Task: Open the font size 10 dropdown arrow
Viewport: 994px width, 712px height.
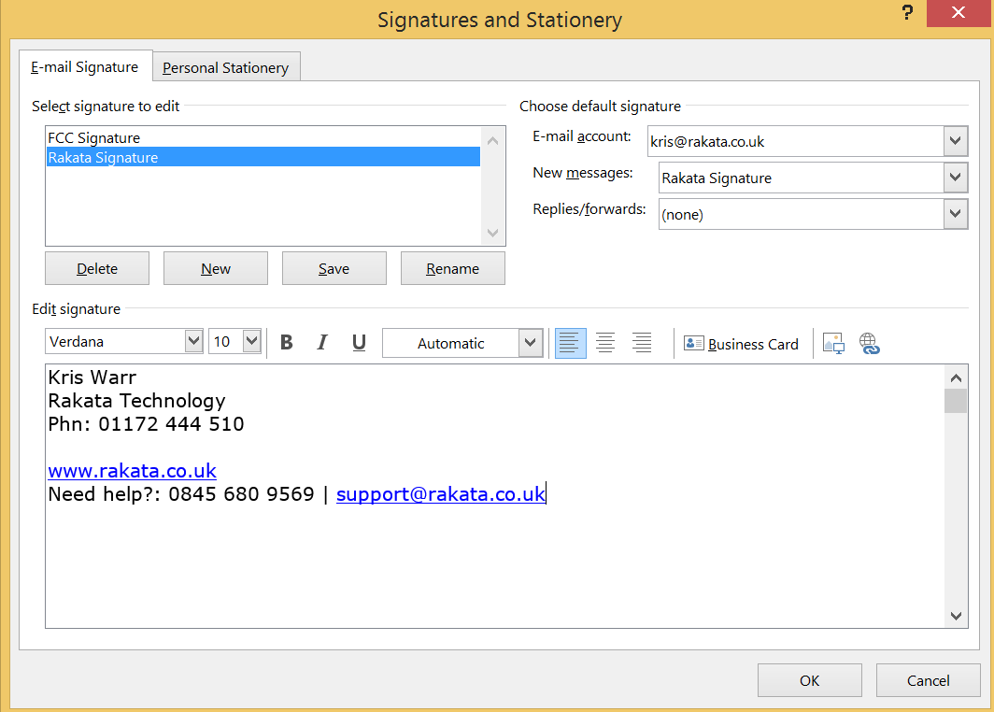Action: coord(251,341)
